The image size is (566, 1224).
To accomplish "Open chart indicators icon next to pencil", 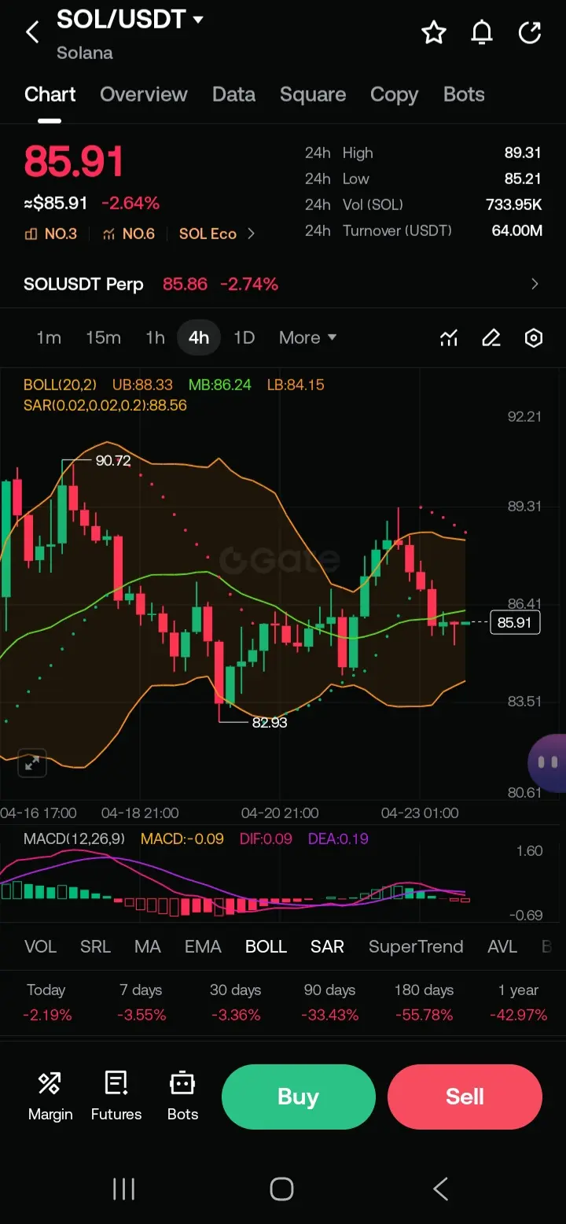I will coord(449,338).
